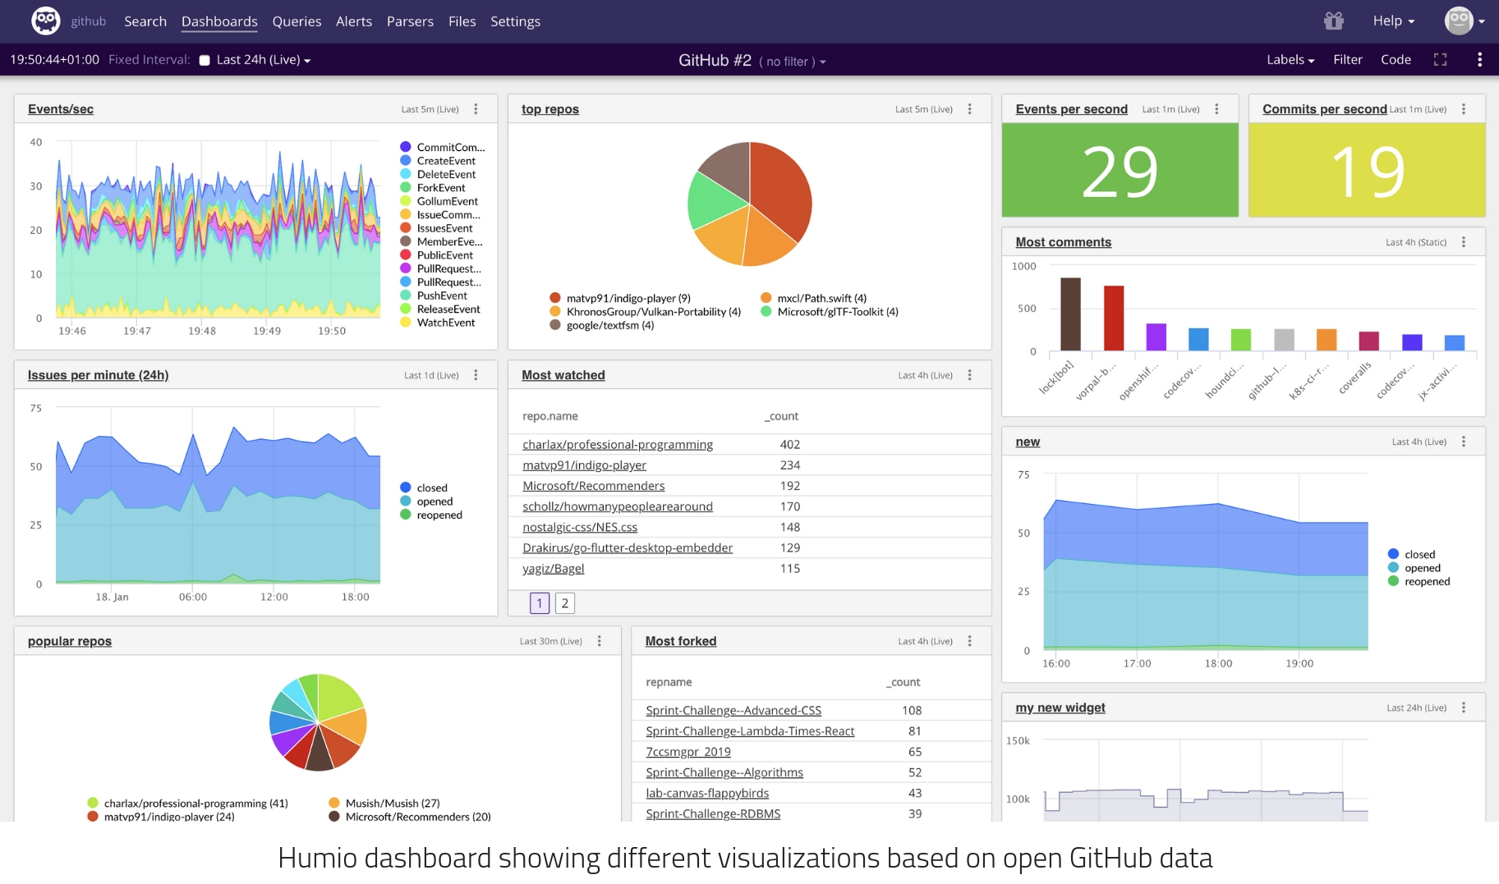Switch to the Queries tab
The width and height of the screenshot is (1499, 884).
297,21
